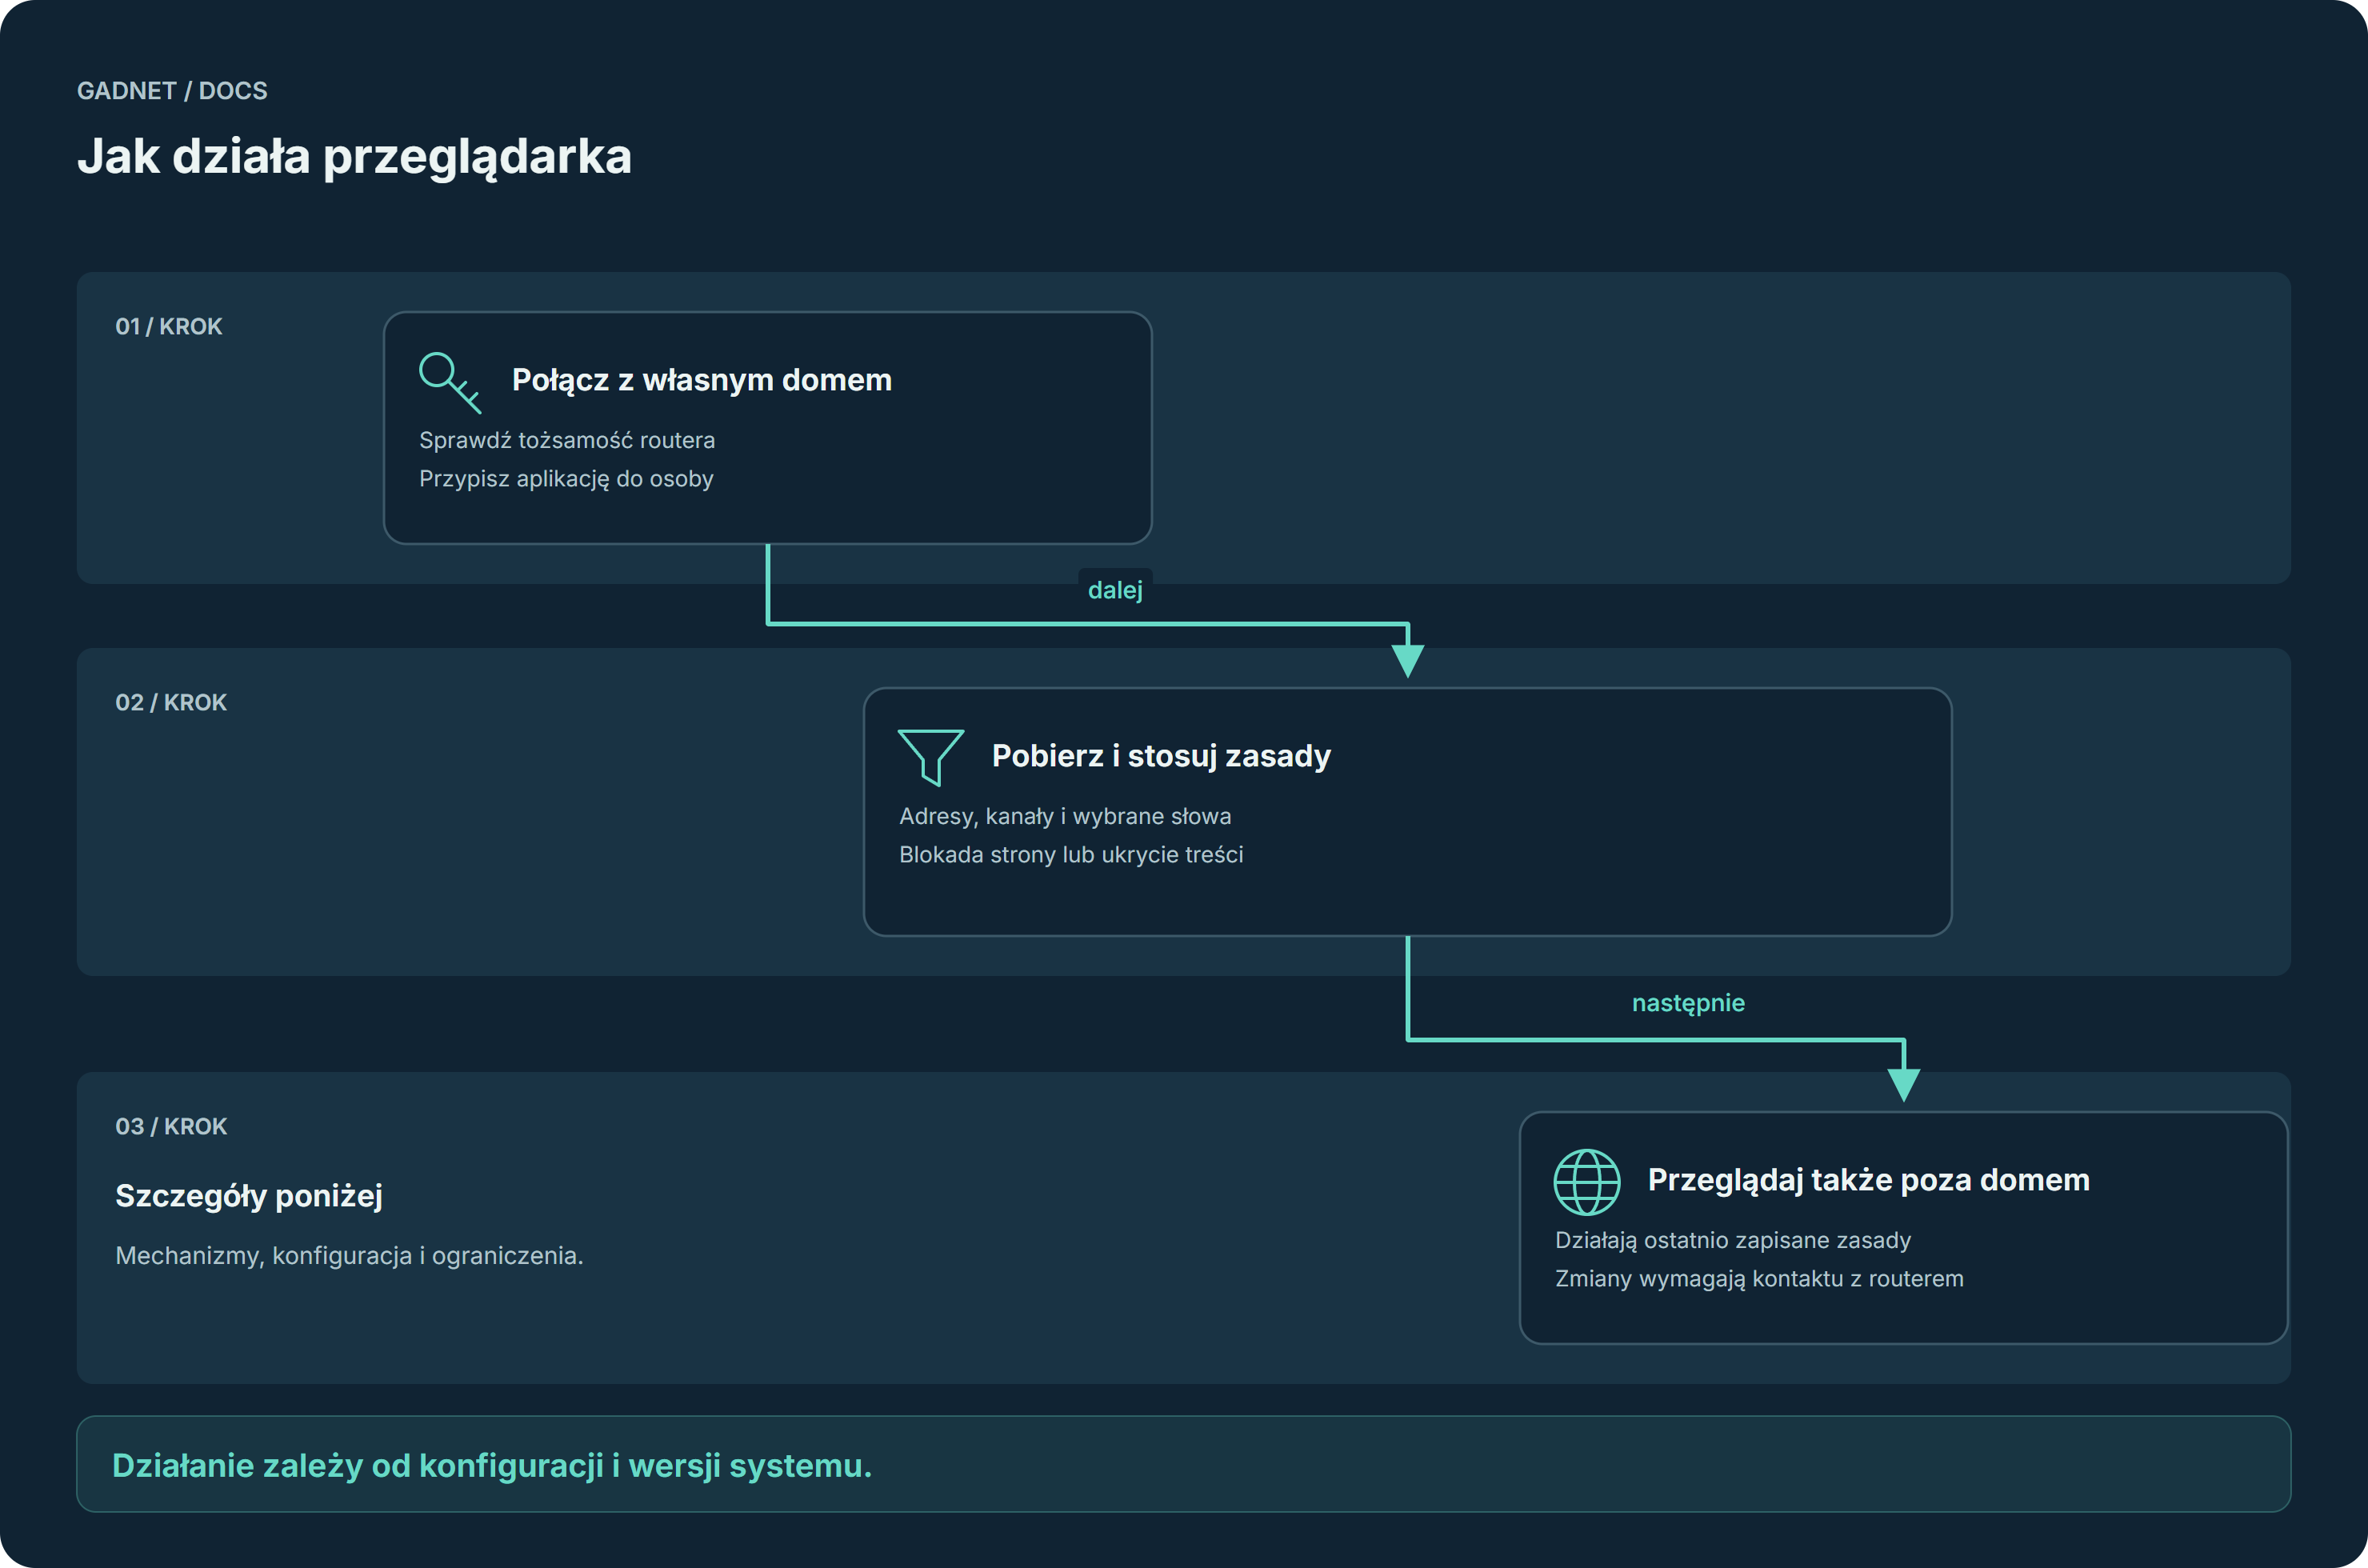Open the 'Połącz z własnym domem' heading
2368x1568 pixels.
click(702, 380)
